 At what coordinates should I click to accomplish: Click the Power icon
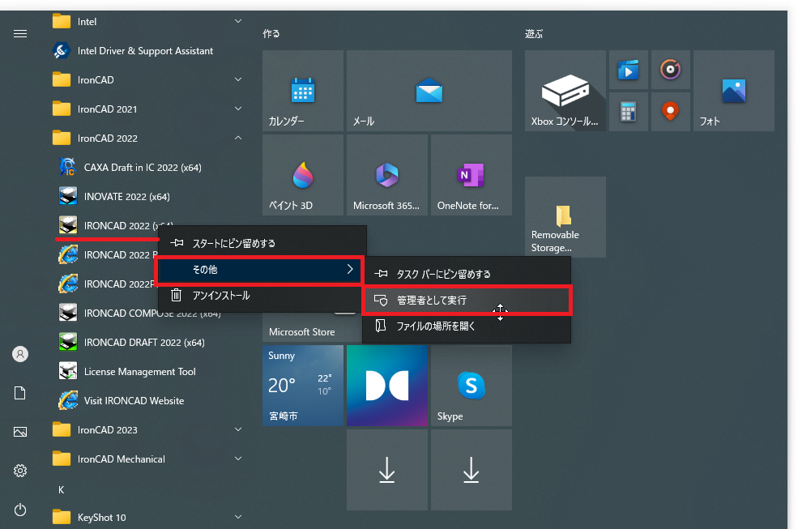[x=20, y=510]
